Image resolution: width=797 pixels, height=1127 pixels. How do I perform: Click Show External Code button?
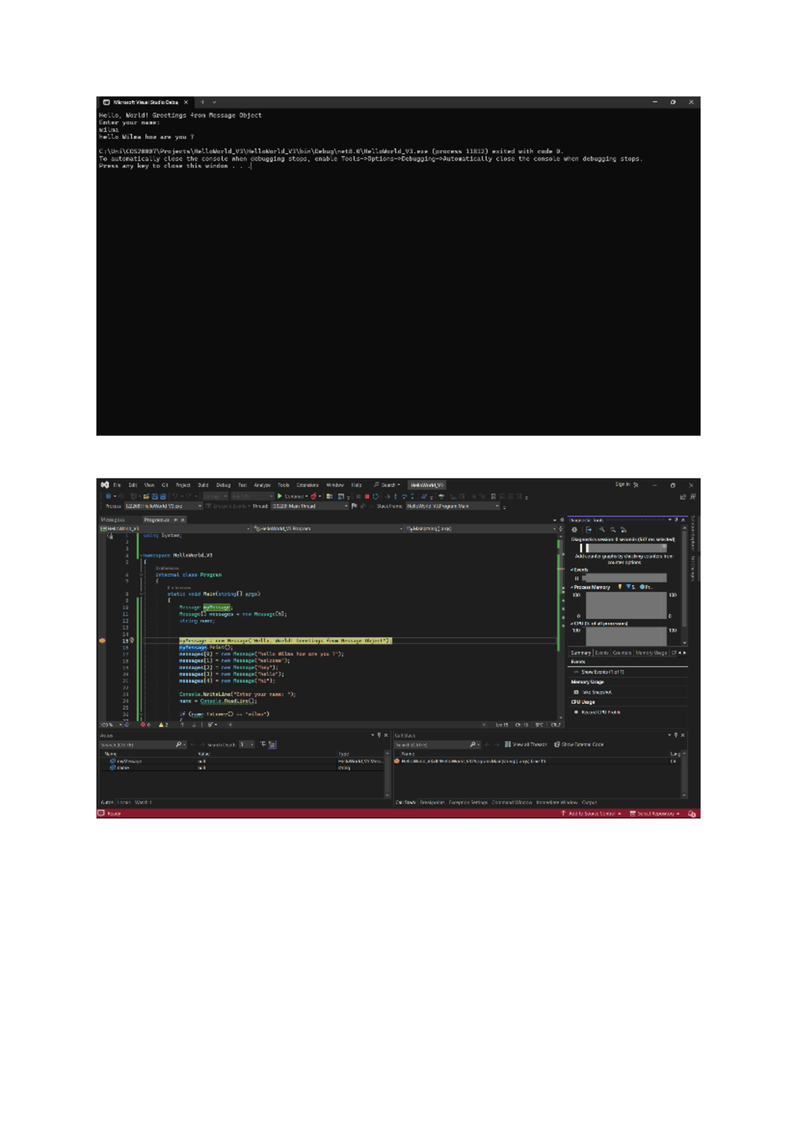[x=578, y=744]
